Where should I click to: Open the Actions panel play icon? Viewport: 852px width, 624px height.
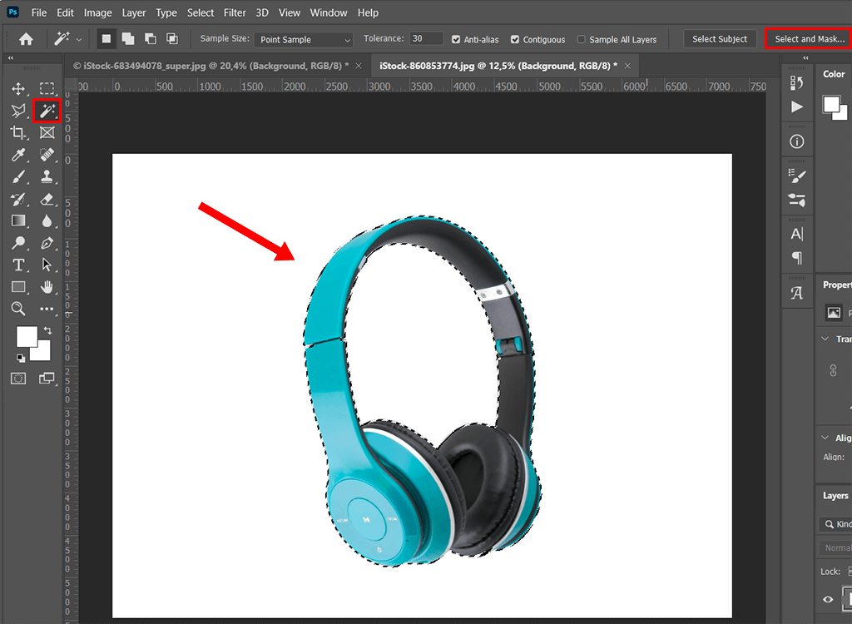pyautogui.click(x=796, y=106)
